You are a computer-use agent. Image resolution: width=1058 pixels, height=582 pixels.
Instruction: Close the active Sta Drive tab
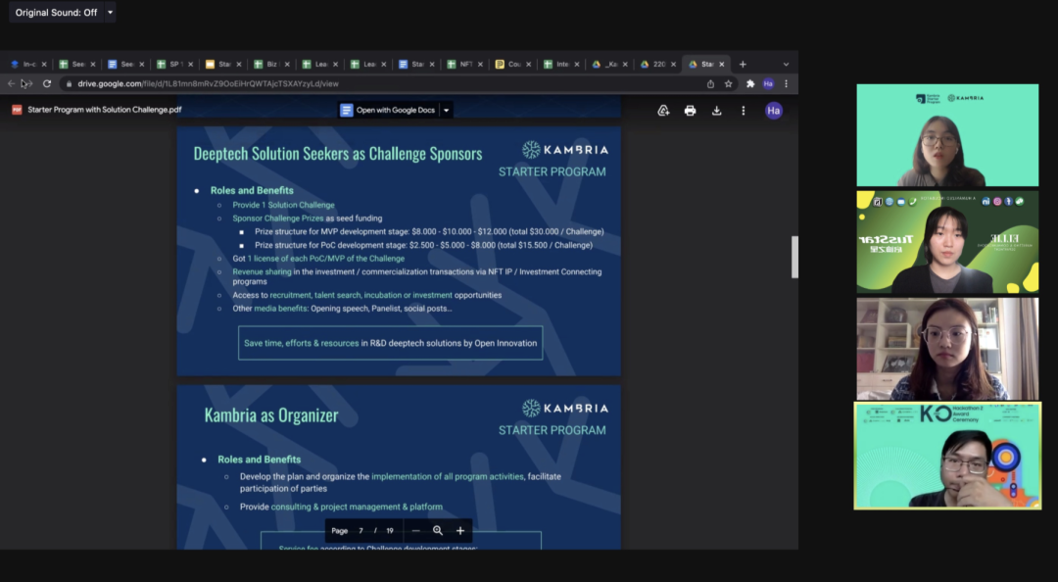(721, 64)
